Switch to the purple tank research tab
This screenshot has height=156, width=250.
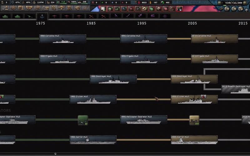click(x=152, y=16)
